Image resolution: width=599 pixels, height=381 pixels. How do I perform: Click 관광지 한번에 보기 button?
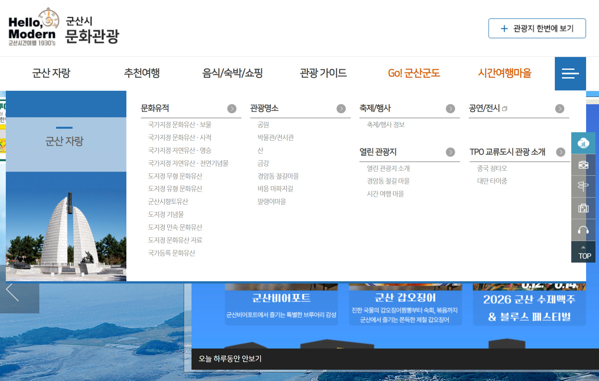click(x=537, y=28)
